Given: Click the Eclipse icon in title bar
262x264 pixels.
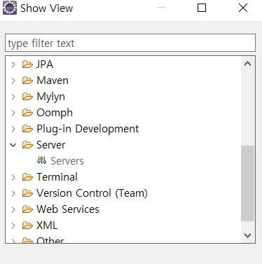Looking at the screenshot, I should [10, 8].
